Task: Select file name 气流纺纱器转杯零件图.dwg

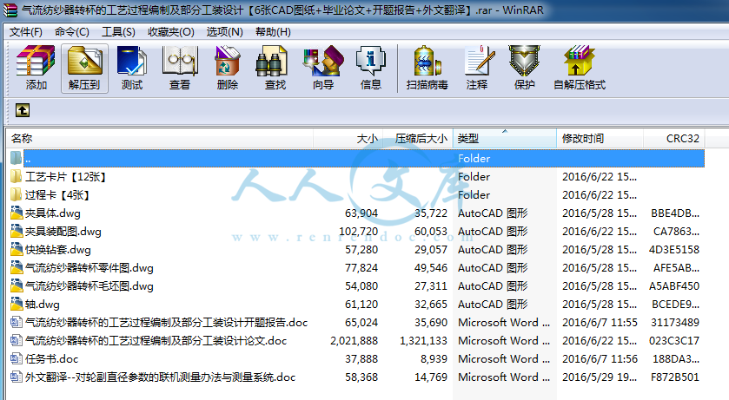Action: click(x=89, y=268)
